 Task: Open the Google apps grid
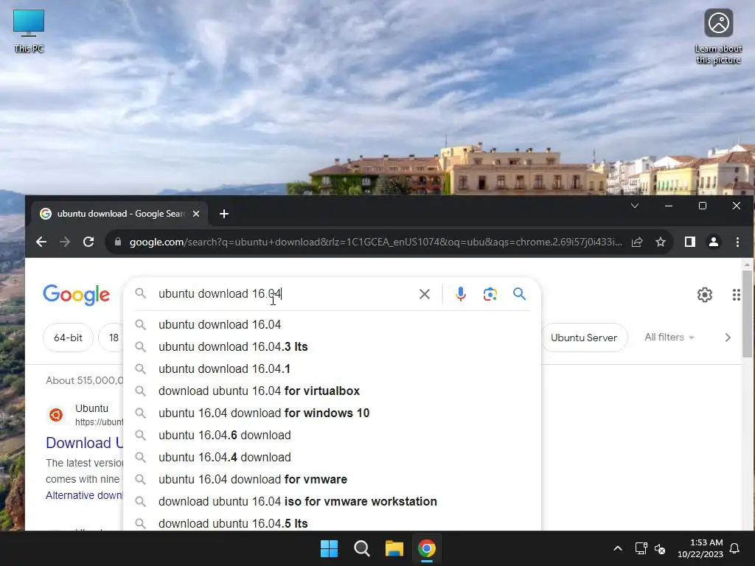point(737,295)
